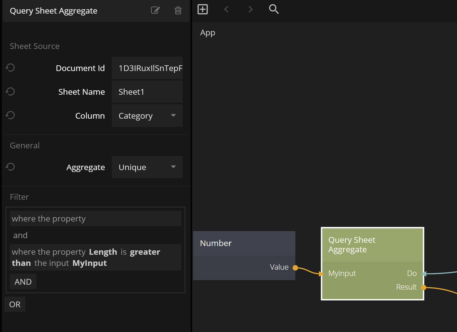Viewport: 457px width, 332px height.
Task: Reset the Column property
Action: pyautogui.click(x=10, y=115)
